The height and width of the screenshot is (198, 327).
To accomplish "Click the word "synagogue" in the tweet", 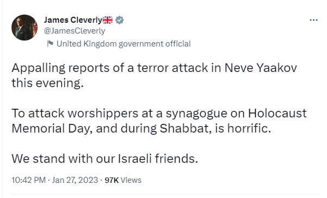I will [197, 114].
